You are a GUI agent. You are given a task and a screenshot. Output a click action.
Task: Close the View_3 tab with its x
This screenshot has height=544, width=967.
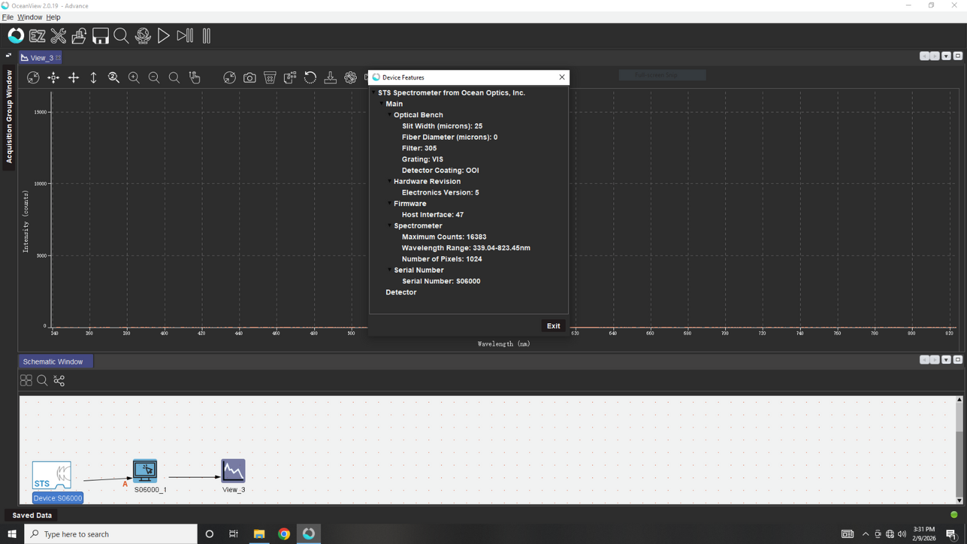tap(58, 58)
